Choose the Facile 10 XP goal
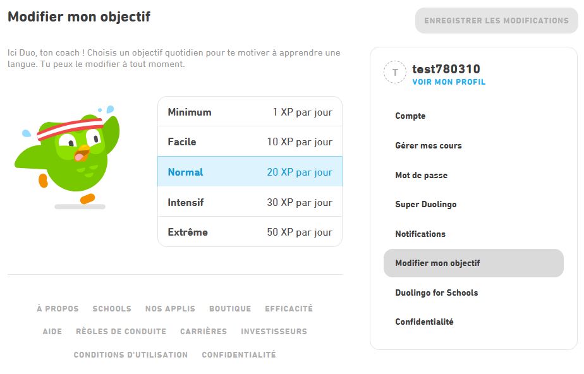This screenshot has height=374, width=584. coord(250,142)
